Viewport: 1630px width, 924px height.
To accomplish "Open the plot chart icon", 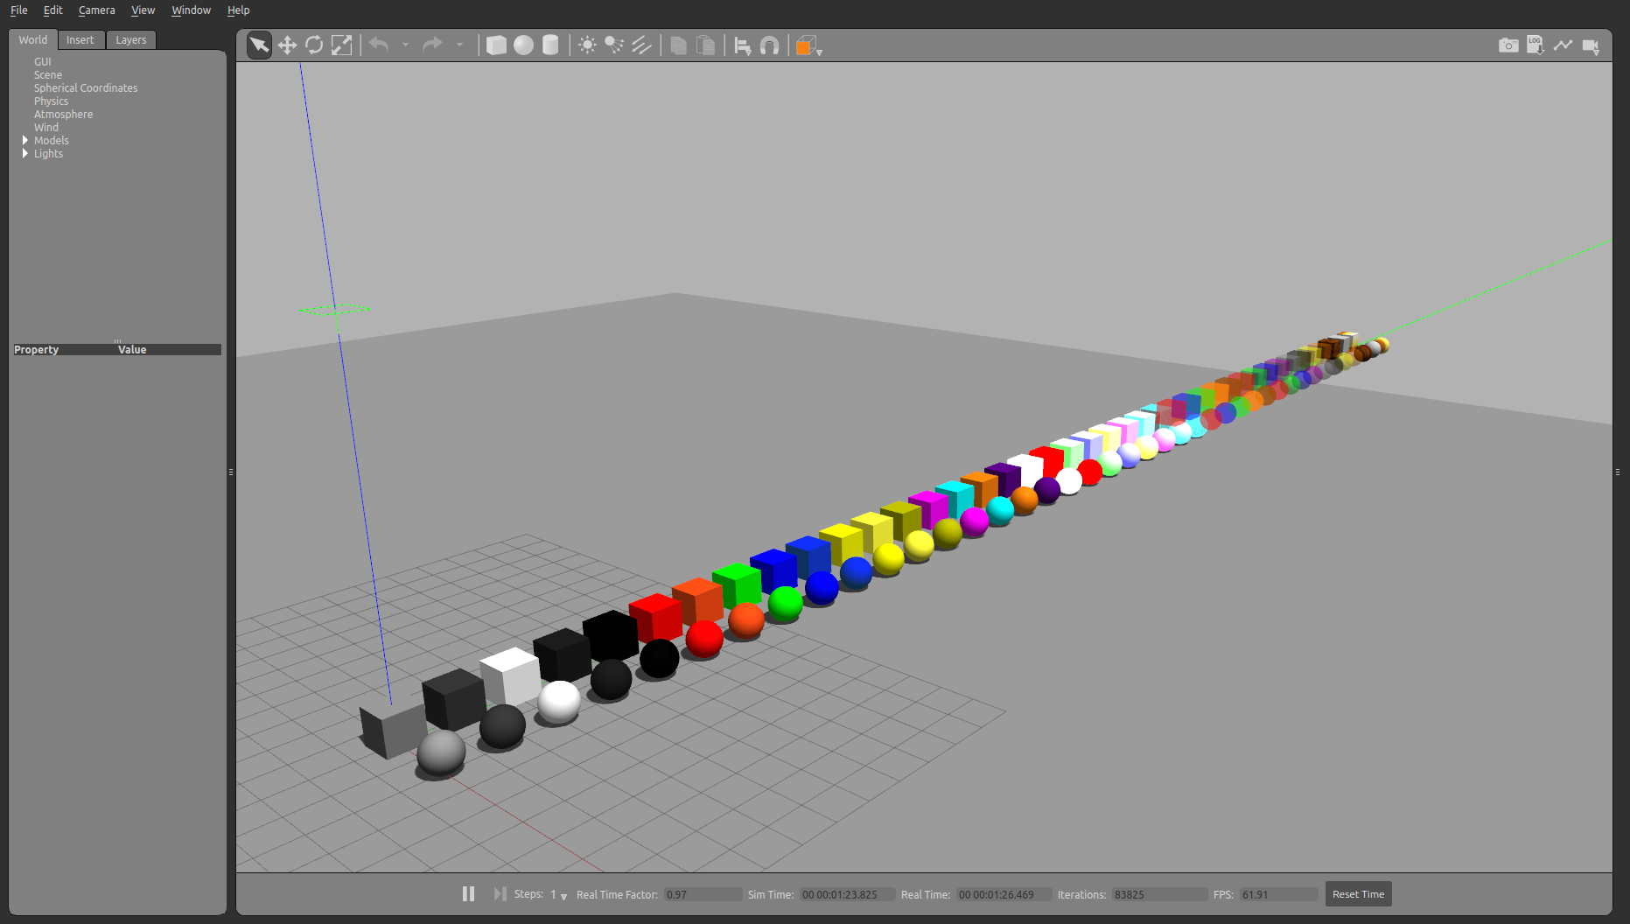I will click(1563, 45).
